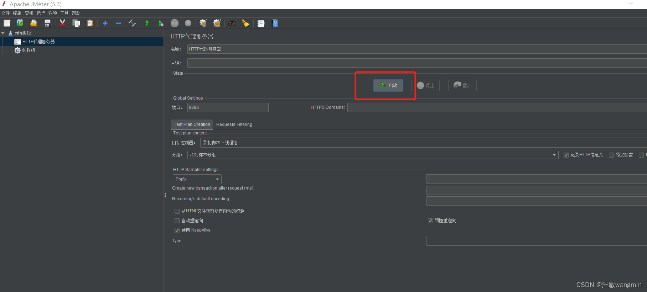
Task: Click the Create new transaction after request field
Action: 537,190
